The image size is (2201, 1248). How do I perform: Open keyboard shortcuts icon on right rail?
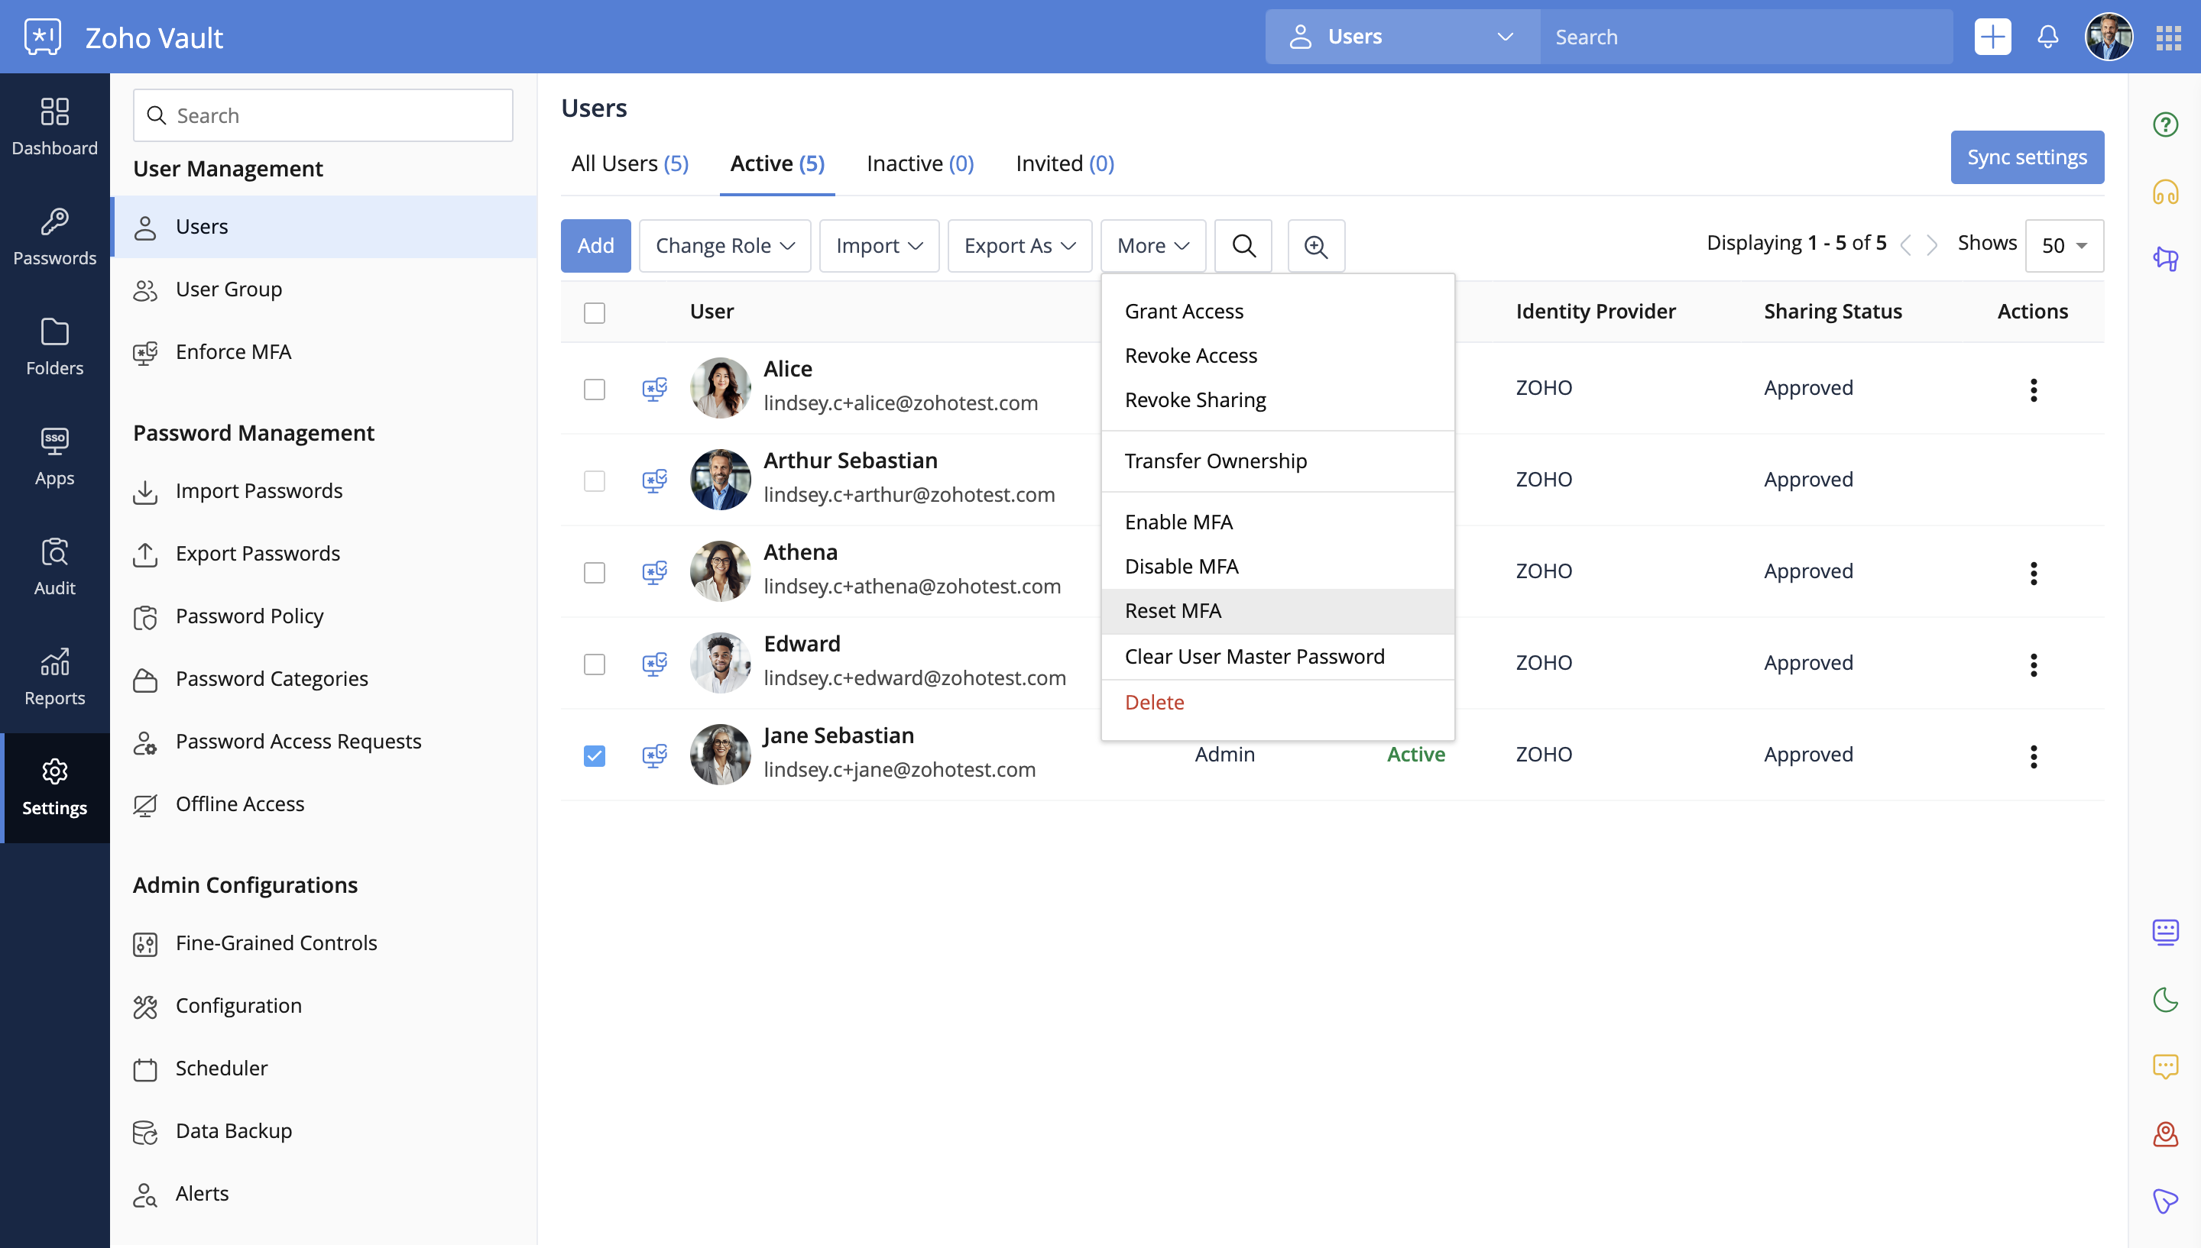click(2166, 932)
